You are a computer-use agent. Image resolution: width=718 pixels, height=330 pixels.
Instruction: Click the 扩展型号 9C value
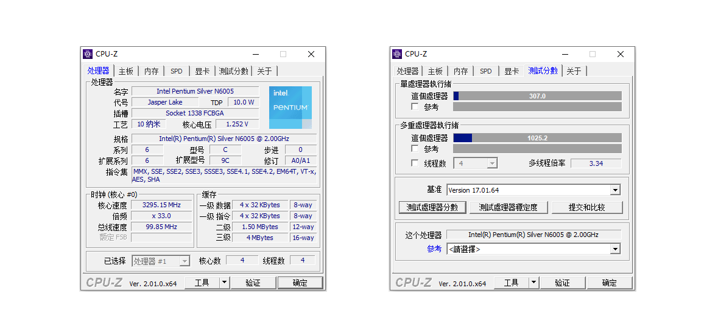tap(225, 160)
